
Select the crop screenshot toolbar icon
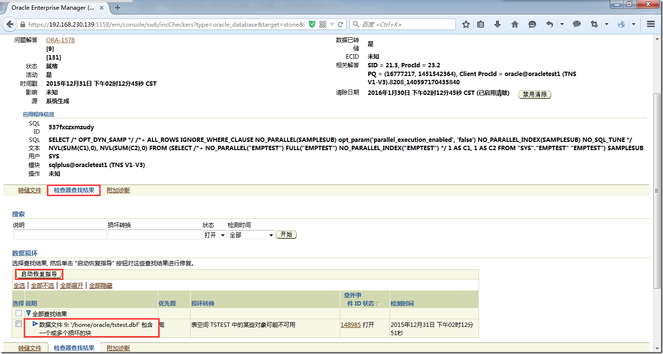coord(594,24)
